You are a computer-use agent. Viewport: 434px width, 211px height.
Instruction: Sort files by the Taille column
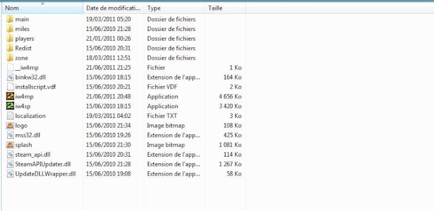coord(225,8)
